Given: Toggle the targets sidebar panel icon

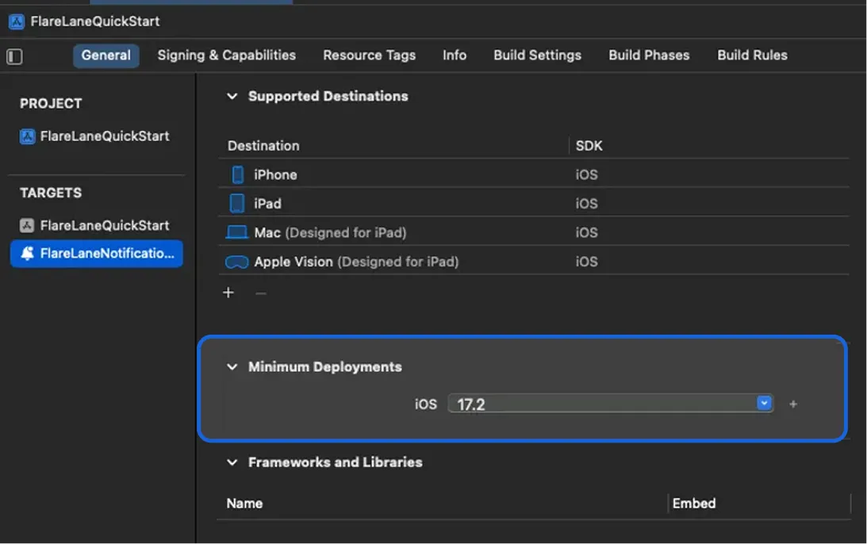Looking at the screenshot, I should tap(14, 56).
